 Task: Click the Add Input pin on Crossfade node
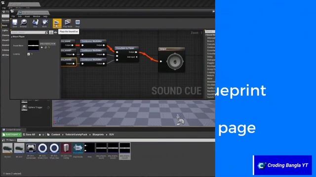click(137, 57)
